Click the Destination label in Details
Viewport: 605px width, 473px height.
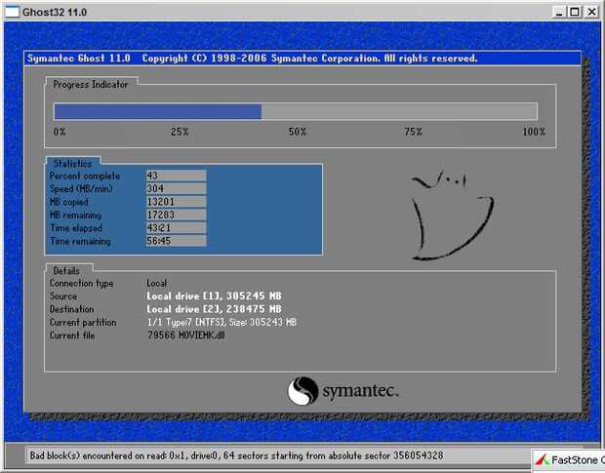(x=72, y=309)
